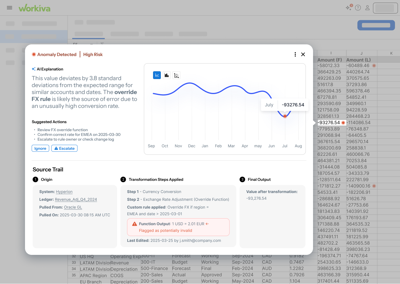Switch to the second worksheet tab
The height and width of the screenshot is (284, 400).
[124, 34]
